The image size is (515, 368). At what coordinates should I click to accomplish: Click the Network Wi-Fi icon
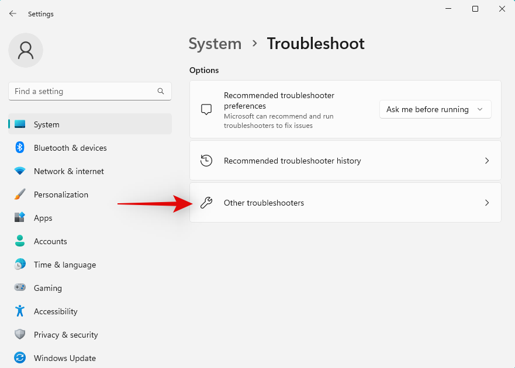pyautogui.click(x=20, y=171)
